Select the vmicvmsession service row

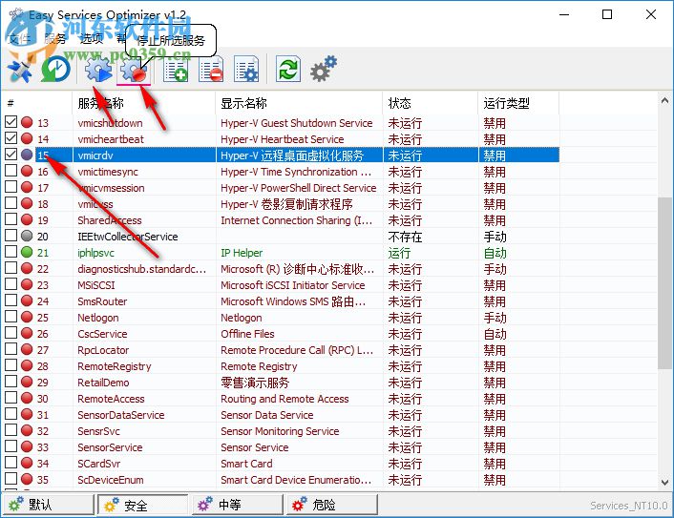(x=281, y=188)
